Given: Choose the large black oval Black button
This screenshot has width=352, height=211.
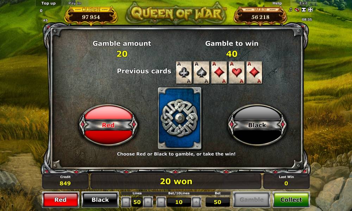Looking at the screenshot, I should pos(257,125).
